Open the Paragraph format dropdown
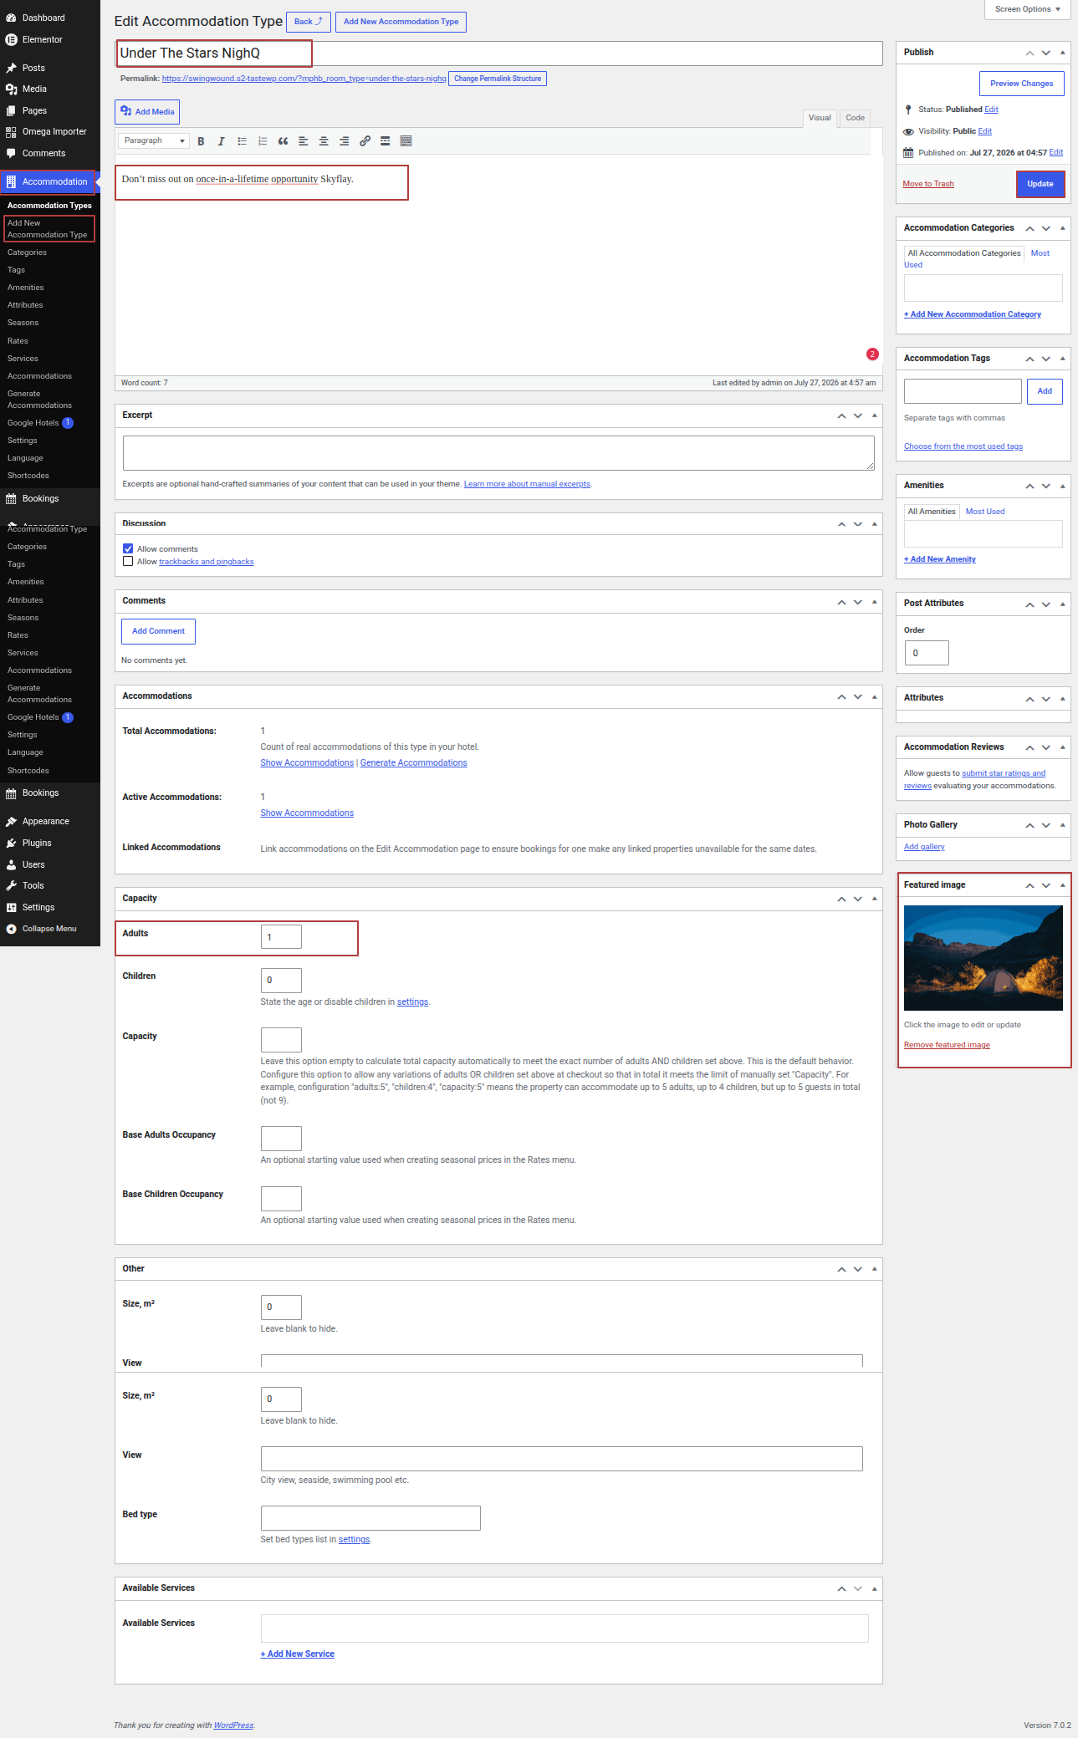Screen dimensions: 1078x1738 154,140
